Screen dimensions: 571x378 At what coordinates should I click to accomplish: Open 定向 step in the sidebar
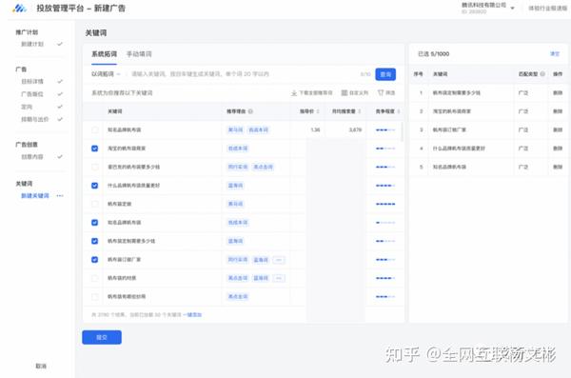[27, 107]
